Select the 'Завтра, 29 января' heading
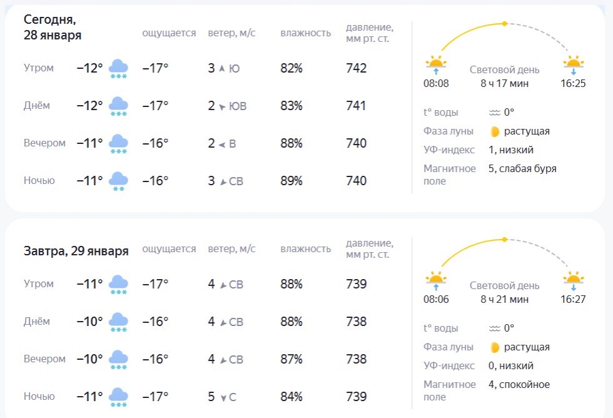Image resolution: width=613 pixels, height=418 pixels. click(76, 252)
